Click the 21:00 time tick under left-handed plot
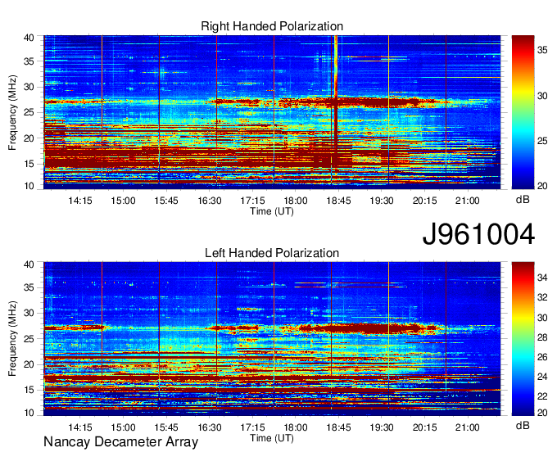 (468, 427)
